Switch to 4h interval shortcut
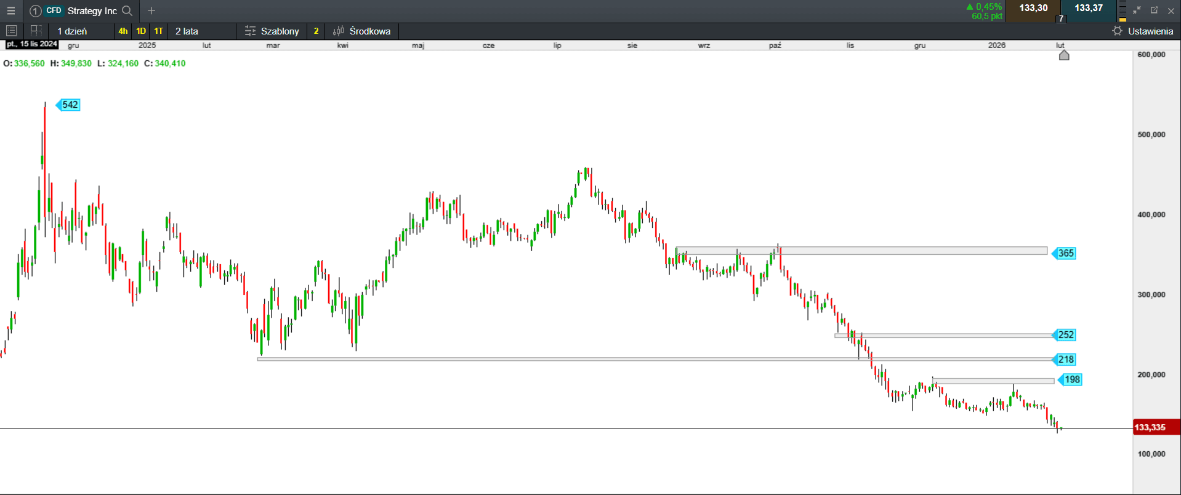Image resolution: width=1181 pixels, height=495 pixels. point(123,31)
